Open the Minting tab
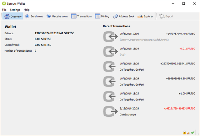Viewport: 200px width, 136px height. (102, 16)
